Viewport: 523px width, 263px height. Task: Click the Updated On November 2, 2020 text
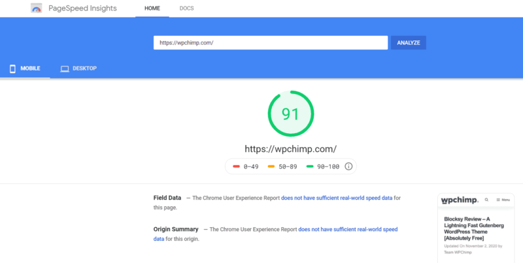pyautogui.click(x=473, y=249)
